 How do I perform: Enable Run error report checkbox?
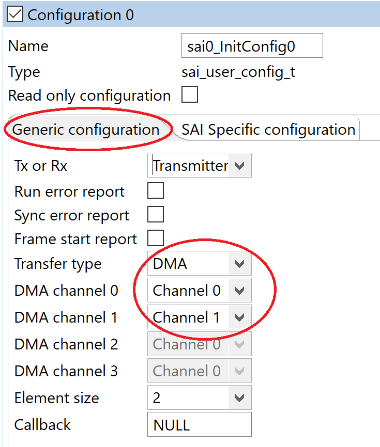pos(156,191)
